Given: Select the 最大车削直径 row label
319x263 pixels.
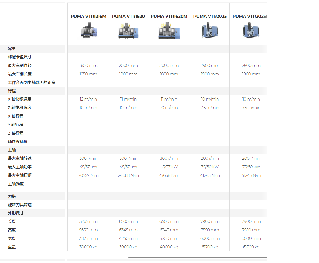Looking at the screenshot, I should [x=20, y=66].
